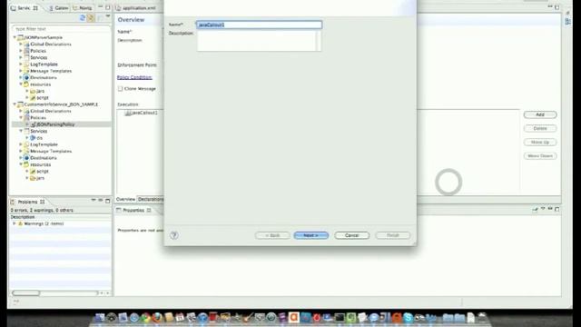Open Firefox from the Dock
Image resolution: width=581 pixels, height=327 pixels.
click(x=157, y=317)
